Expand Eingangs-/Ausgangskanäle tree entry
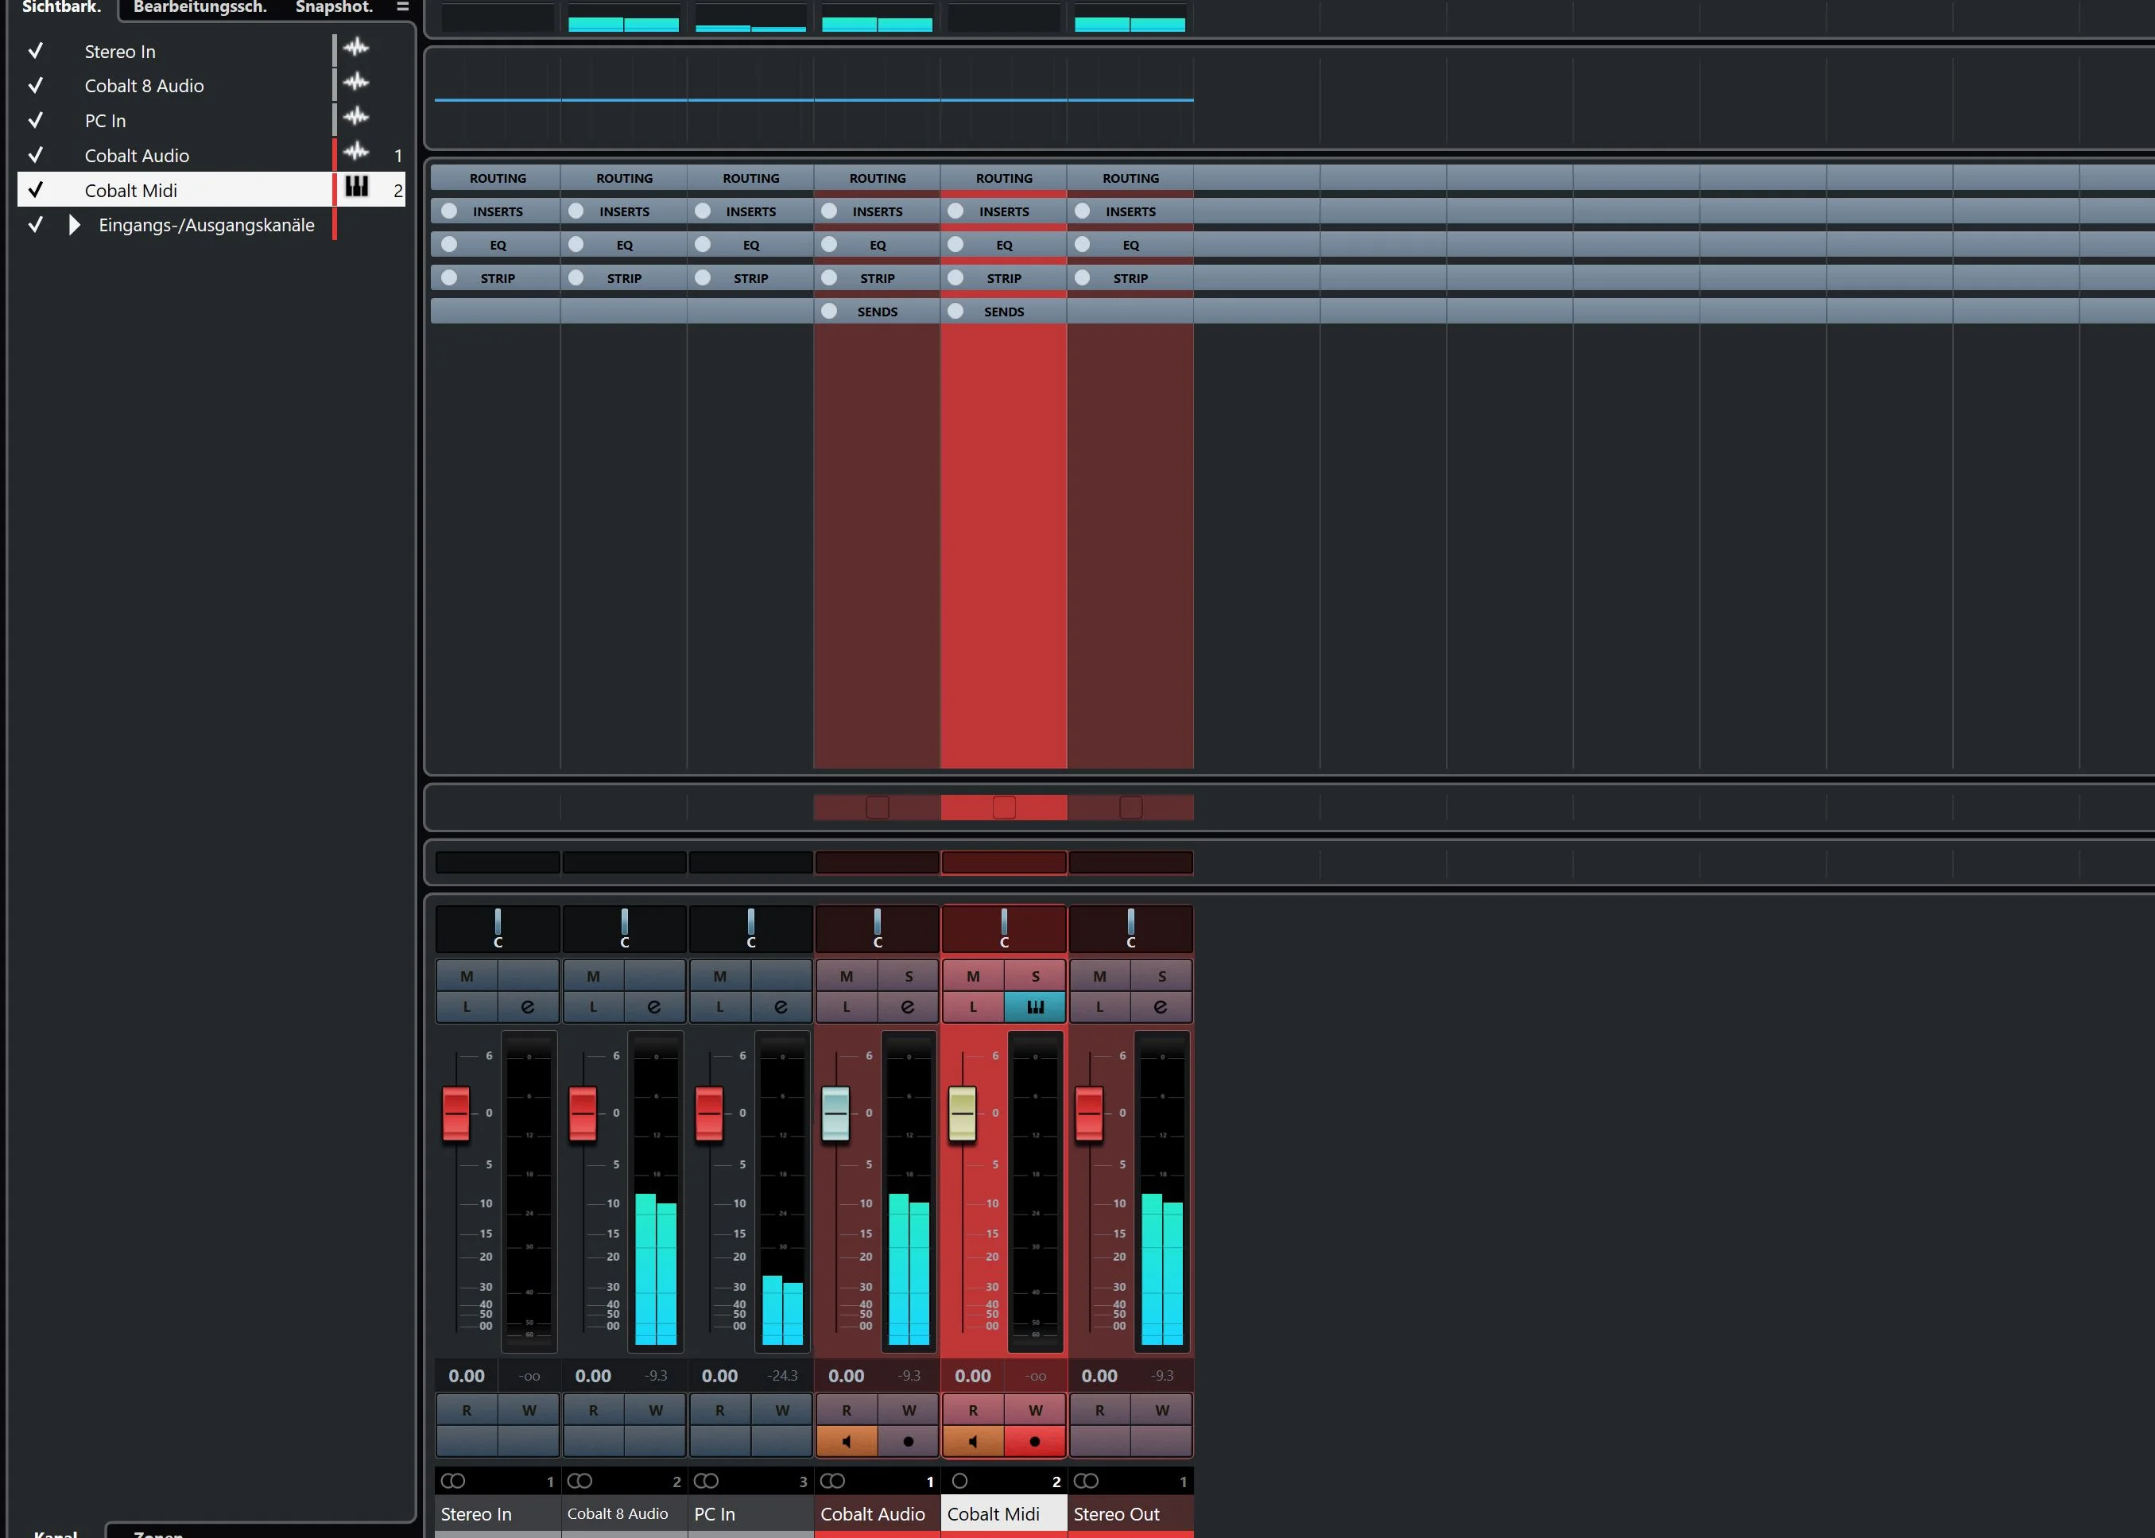The image size is (2155, 1538). (75, 226)
